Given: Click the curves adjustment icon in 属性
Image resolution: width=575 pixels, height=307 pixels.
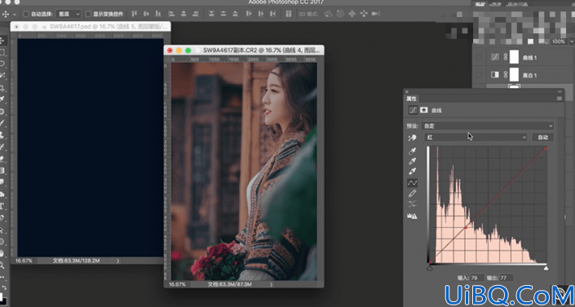Looking at the screenshot, I should click(413, 110).
